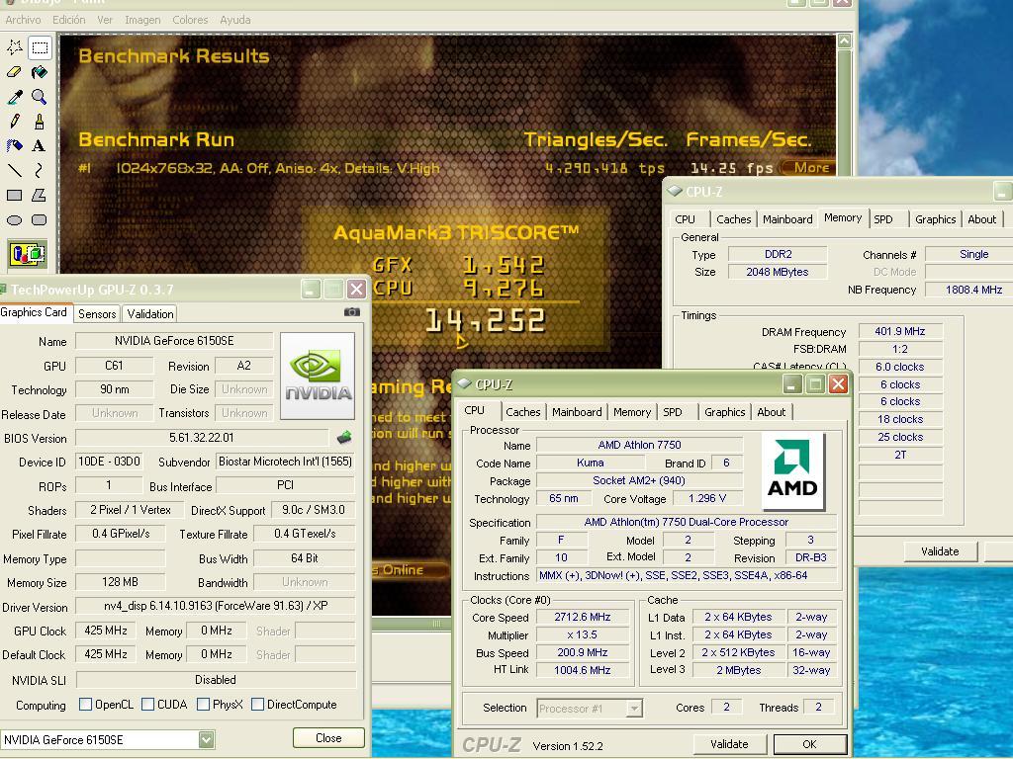
Task: Toggle the CUDA checkbox in GPU-Z
Action: click(x=148, y=704)
